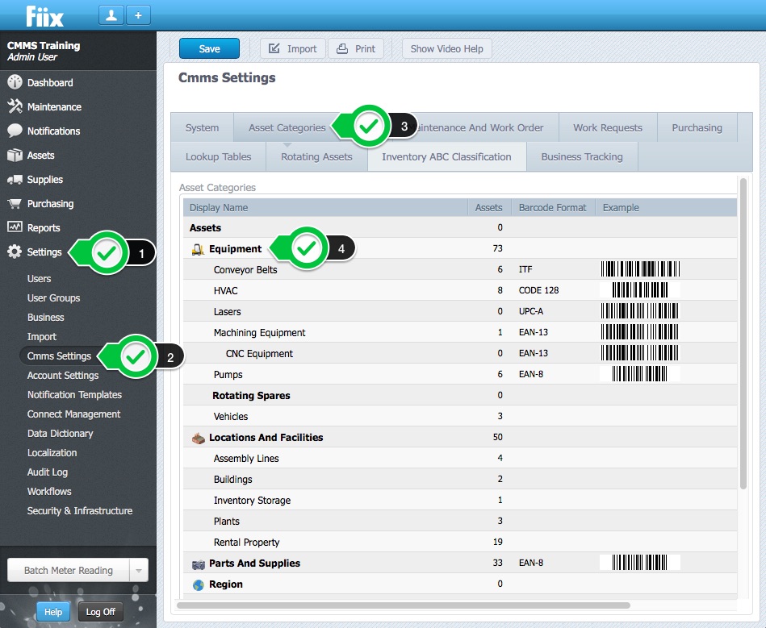This screenshot has width=766, height=628.
Task: Select the Buildings category row
Action: (x=460, y=479)
